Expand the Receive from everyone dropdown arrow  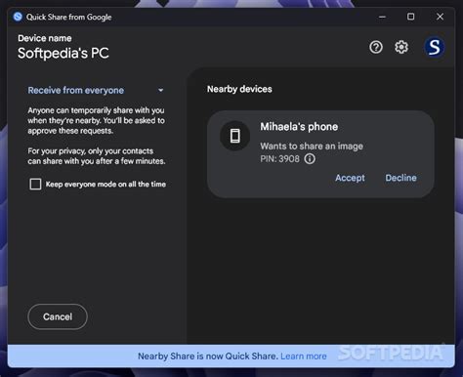(x=160, y=90)
